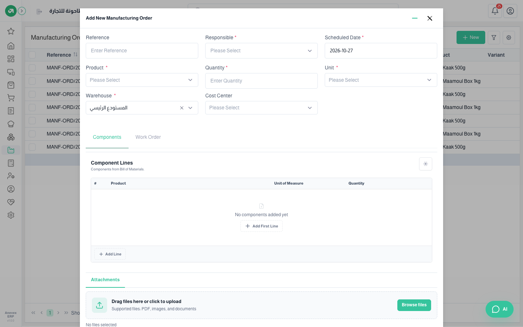523x327 pixels.
Task: Open the user profile avatar icon
Action: pyautogui.click(x=510, y=11)
